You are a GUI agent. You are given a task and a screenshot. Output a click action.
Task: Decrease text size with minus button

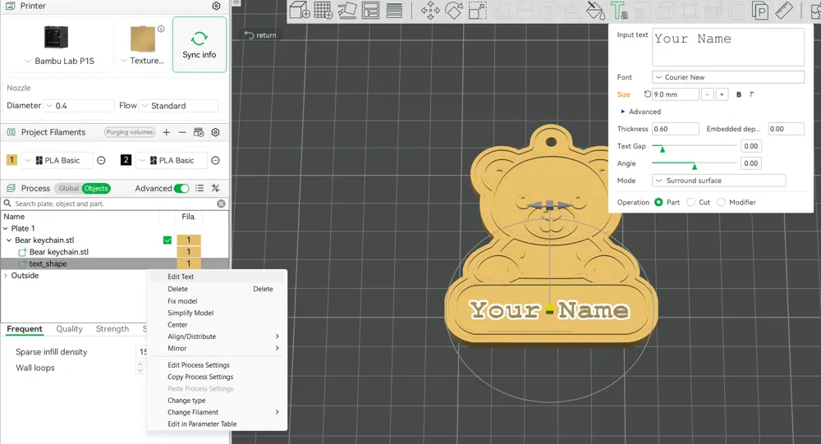pos(708,94)
